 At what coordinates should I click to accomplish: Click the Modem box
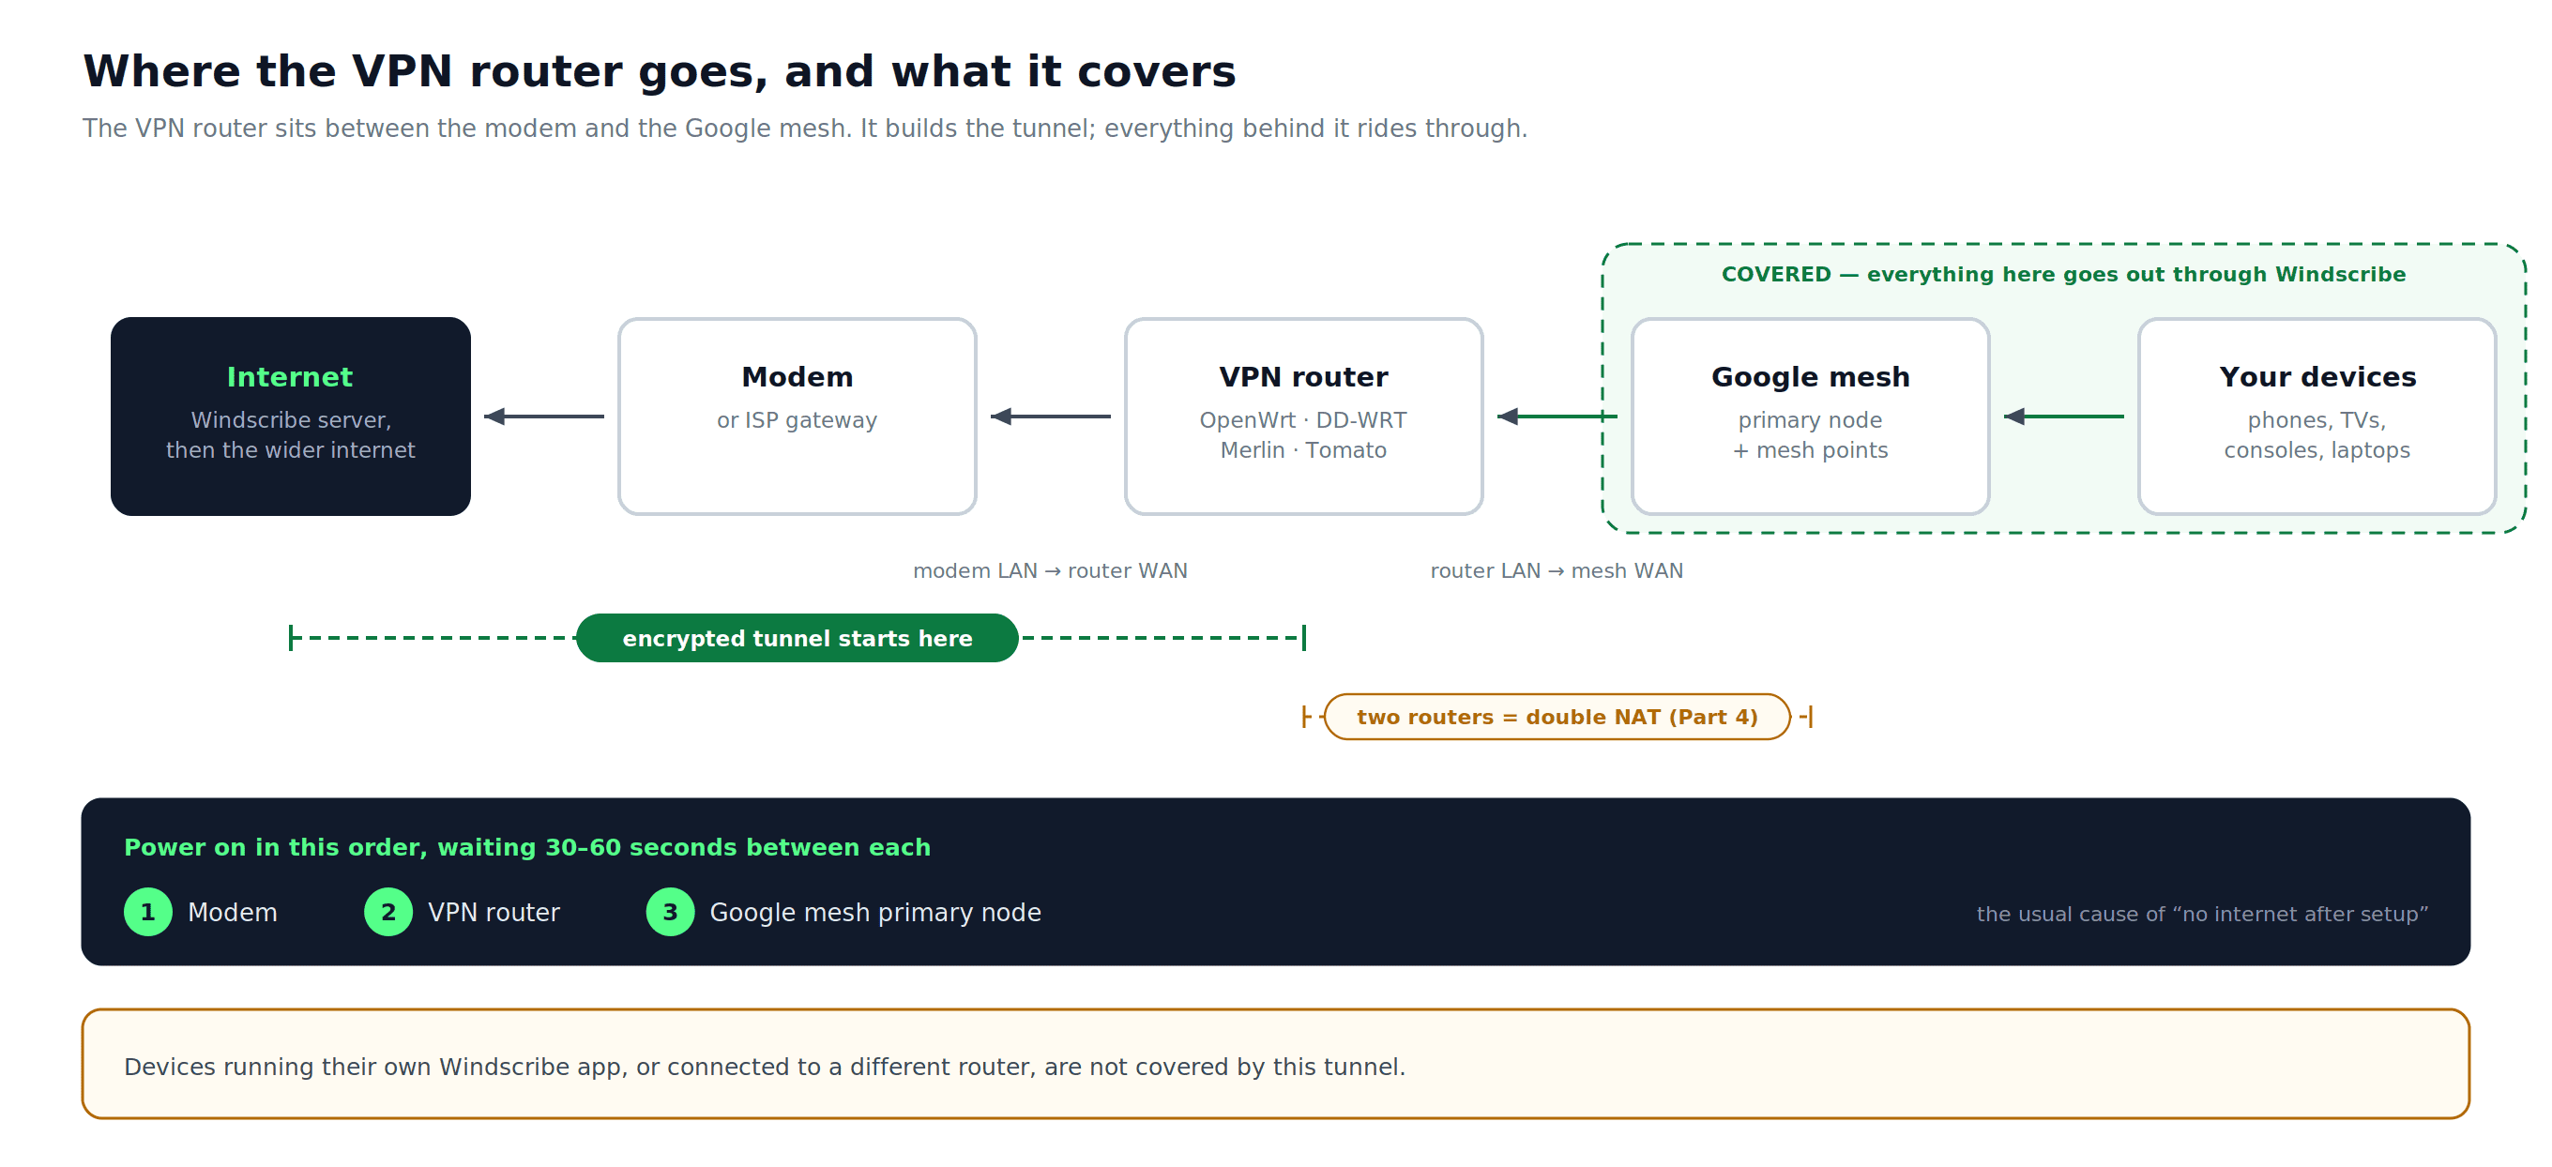click(797, 417)
